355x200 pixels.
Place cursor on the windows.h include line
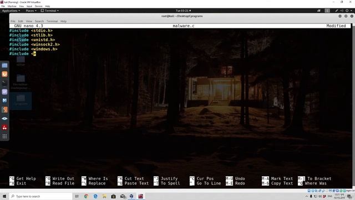[33, 49]
